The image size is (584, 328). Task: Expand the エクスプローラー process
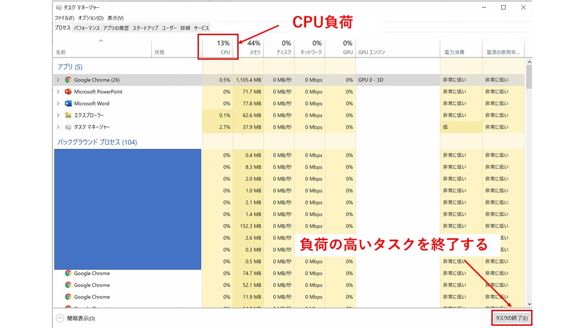[58, 115]
